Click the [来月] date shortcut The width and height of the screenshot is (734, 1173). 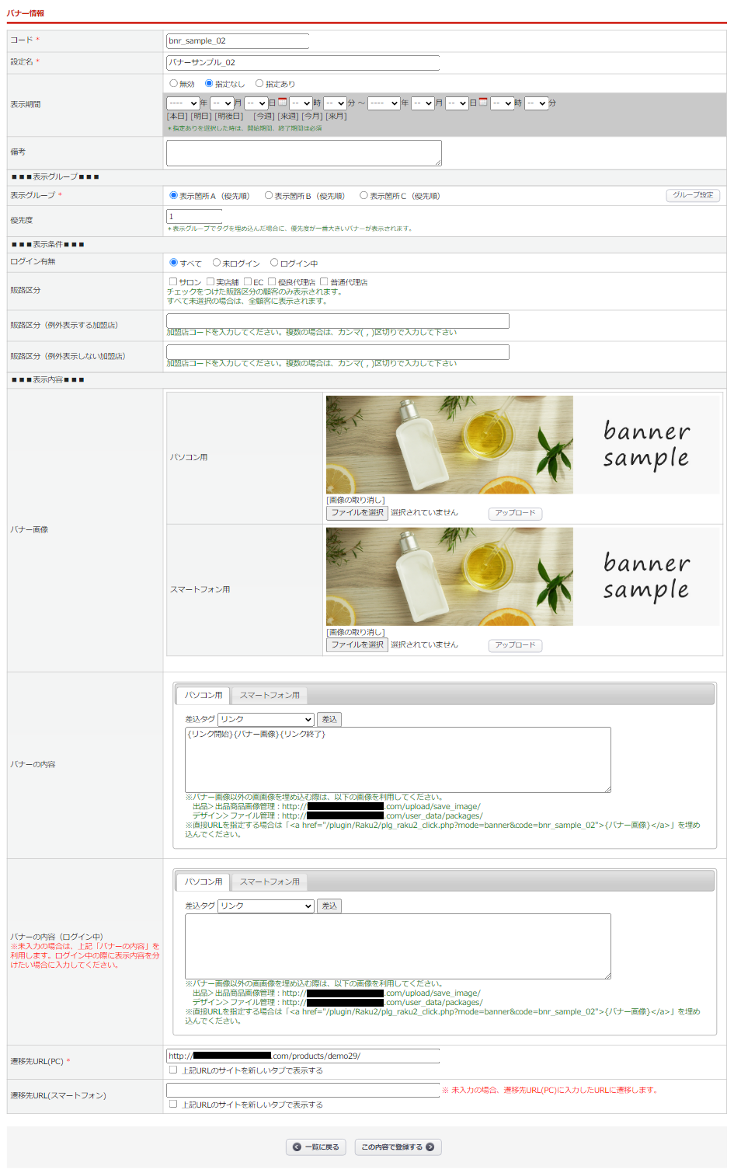click(336, 116)
